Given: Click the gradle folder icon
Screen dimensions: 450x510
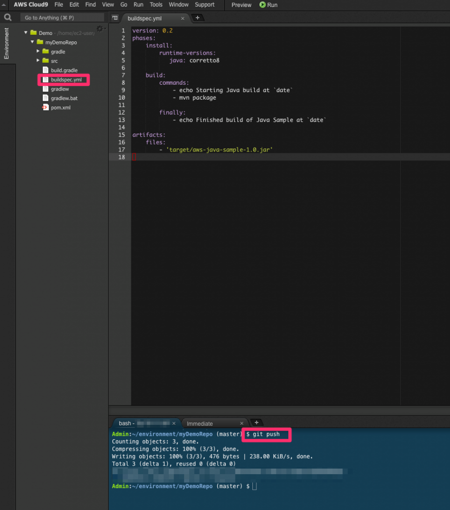Looking at the screenshot, I should point(45,51).
